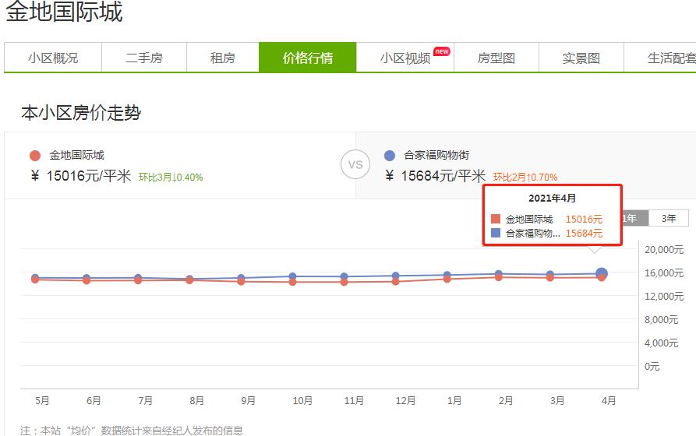Screen dimensions: 696x436
Task: Click the blue legend dot for 合家福购物街
Action: [x=390, y=156]
